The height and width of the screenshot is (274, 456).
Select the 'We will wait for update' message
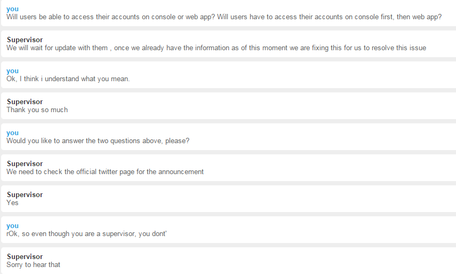coord(217,48)
